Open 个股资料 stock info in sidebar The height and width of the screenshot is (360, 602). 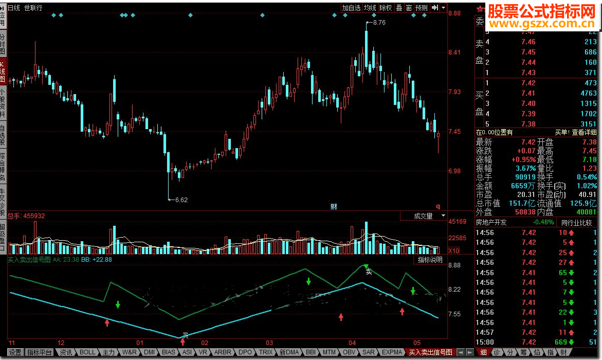point(3,103)
